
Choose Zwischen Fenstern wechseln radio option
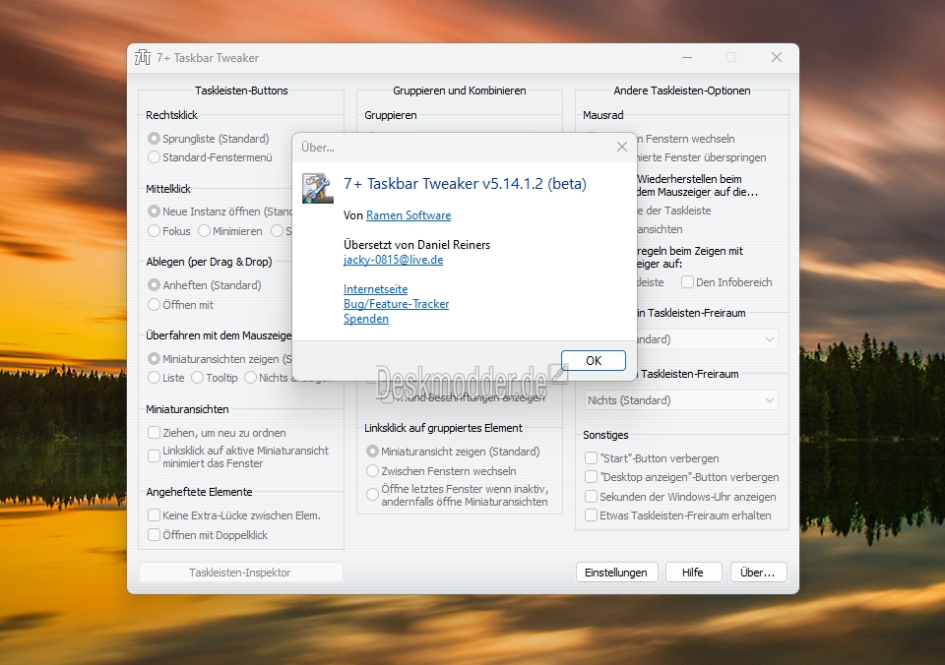(372, 471)
